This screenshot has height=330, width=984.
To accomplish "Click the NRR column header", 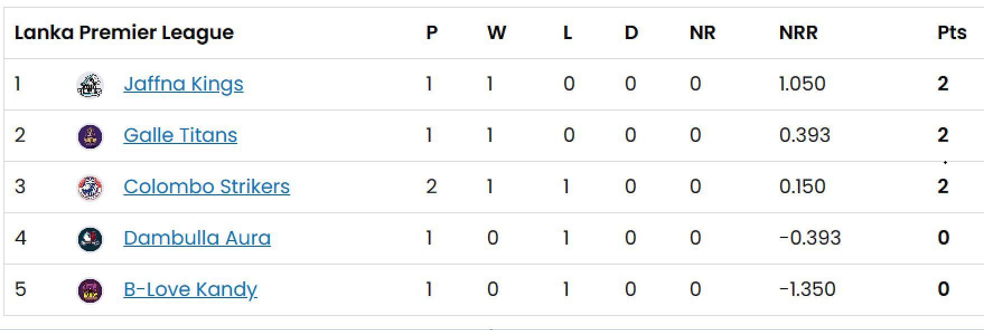I will pyautogui.click(x=798, y=32).
